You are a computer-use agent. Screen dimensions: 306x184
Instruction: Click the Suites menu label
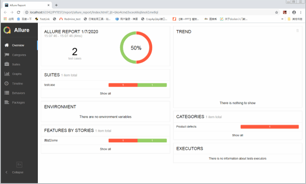(16, 65)
